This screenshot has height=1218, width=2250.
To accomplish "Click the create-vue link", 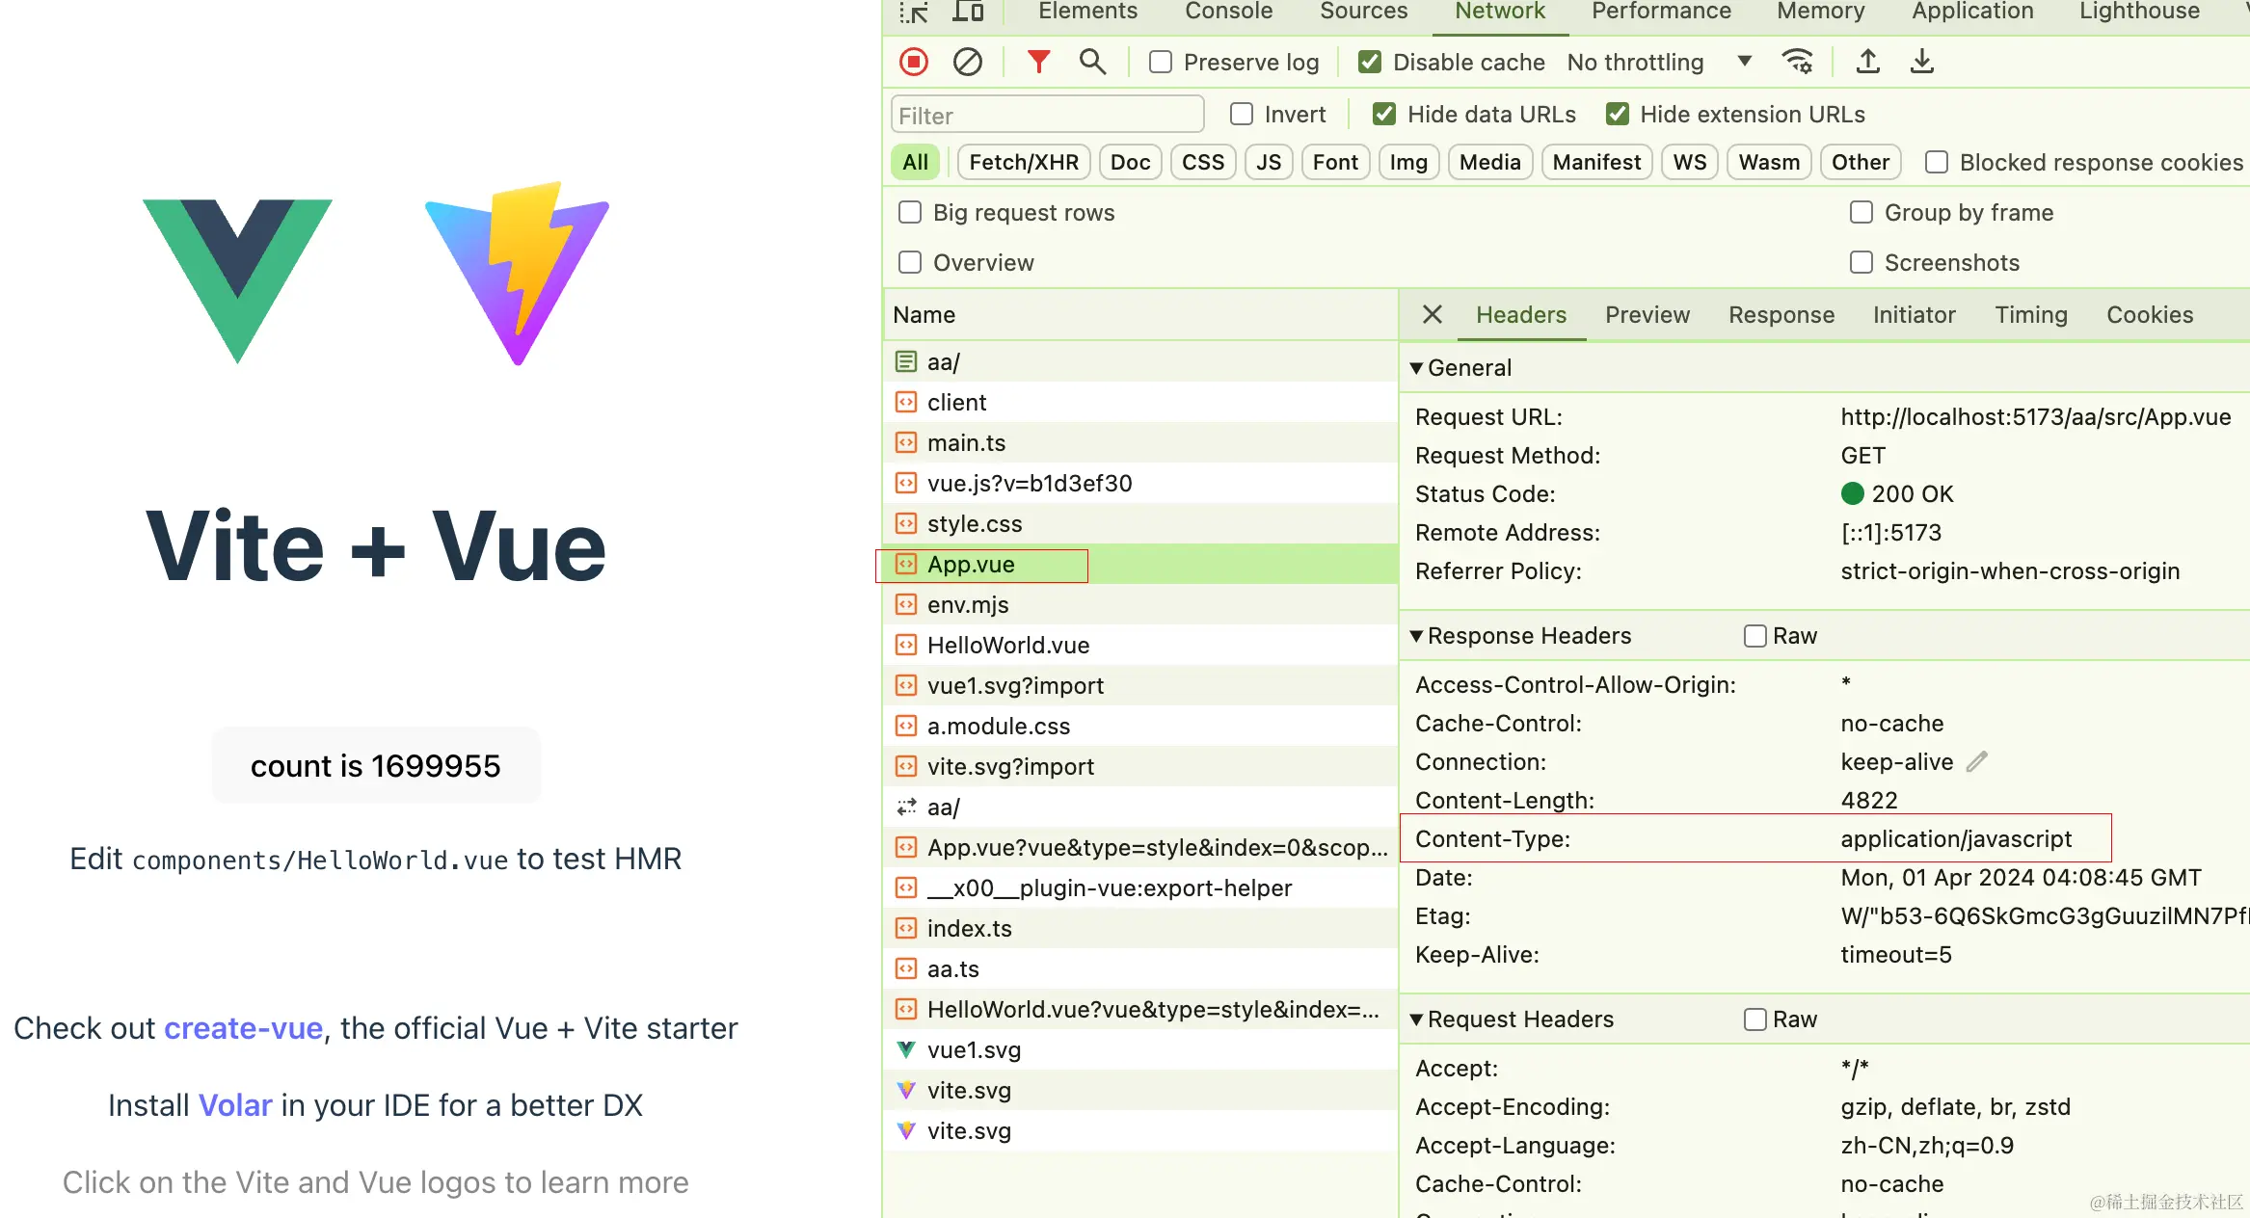I will tap(243, 1028).
